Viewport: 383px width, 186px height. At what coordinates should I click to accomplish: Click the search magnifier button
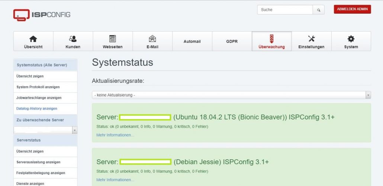[x=318, y=10]
